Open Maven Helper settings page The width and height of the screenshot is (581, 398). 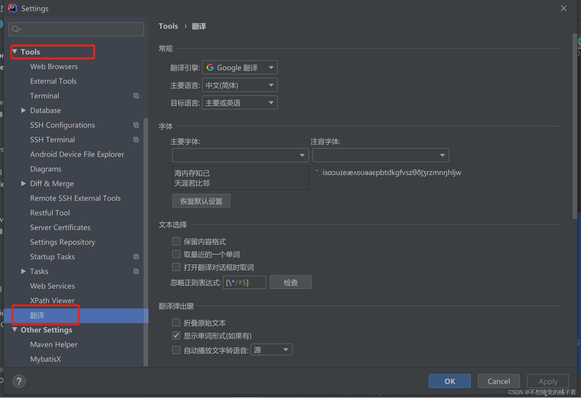pos(54,344)
